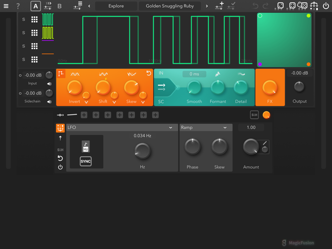Click the Golden Snuggling Ruby preset name
The height and width of the screenshot is (249, 332).
click(170, 6)
